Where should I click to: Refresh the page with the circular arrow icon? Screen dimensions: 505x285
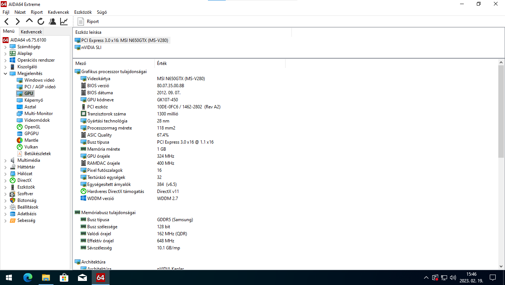[x=41, y=22]
